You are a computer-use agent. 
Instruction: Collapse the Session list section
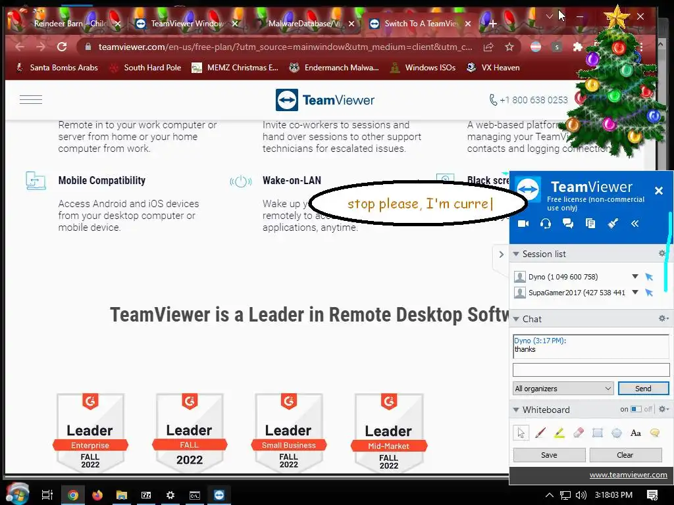point(516,254)
